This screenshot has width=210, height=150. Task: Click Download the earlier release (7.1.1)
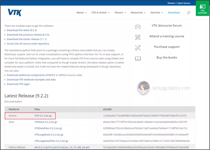(x=27, y=39)
